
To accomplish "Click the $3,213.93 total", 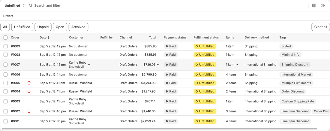I will pos(148,83).
